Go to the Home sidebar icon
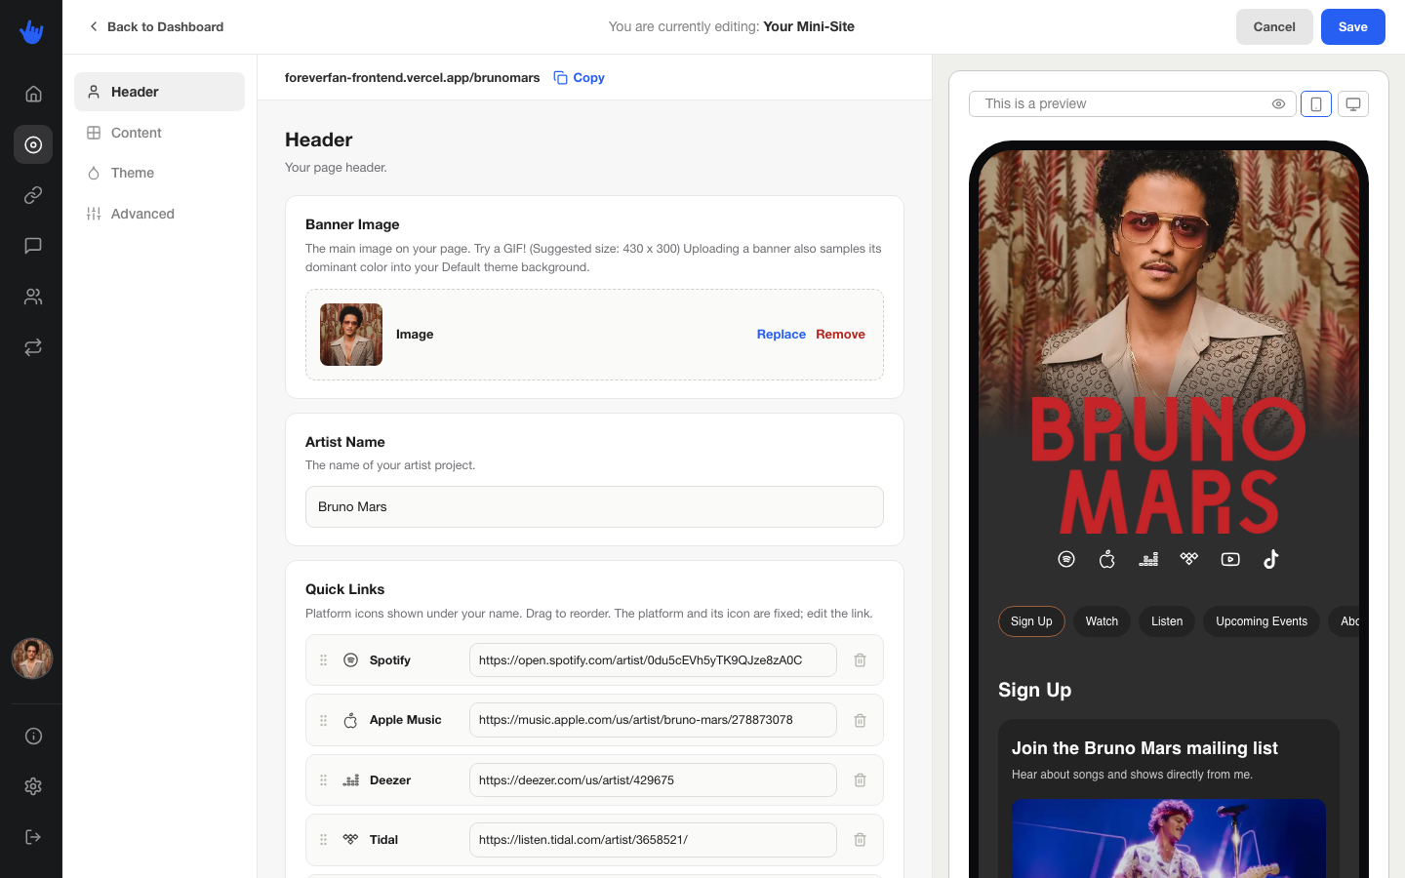Viewport: 1405px width, 878px height. 33,94
